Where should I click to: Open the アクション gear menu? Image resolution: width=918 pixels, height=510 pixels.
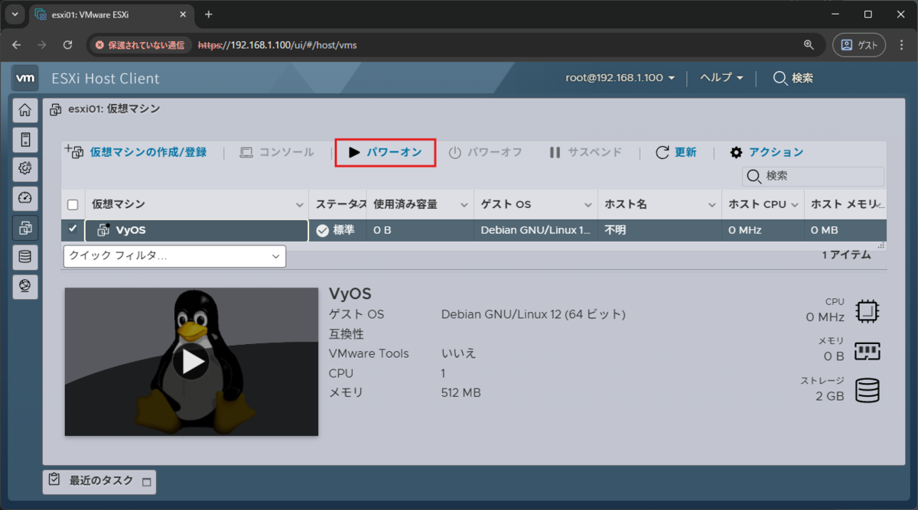coord(767,152)
